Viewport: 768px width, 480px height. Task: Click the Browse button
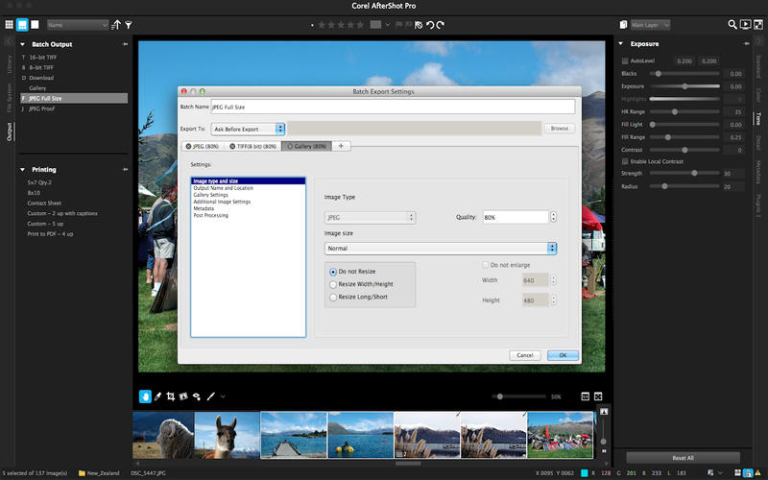pos(559,128)
